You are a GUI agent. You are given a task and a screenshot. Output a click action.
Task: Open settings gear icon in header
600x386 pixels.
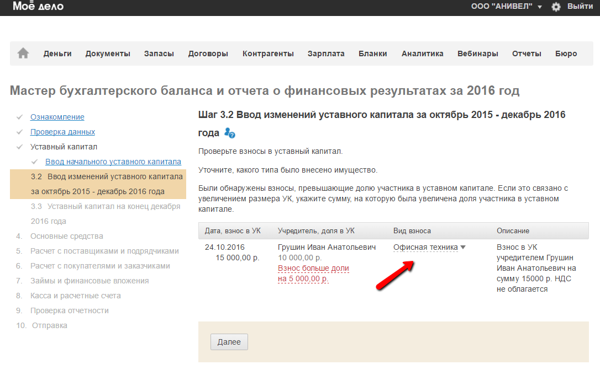pyautogui.click(x=556, y=7)
